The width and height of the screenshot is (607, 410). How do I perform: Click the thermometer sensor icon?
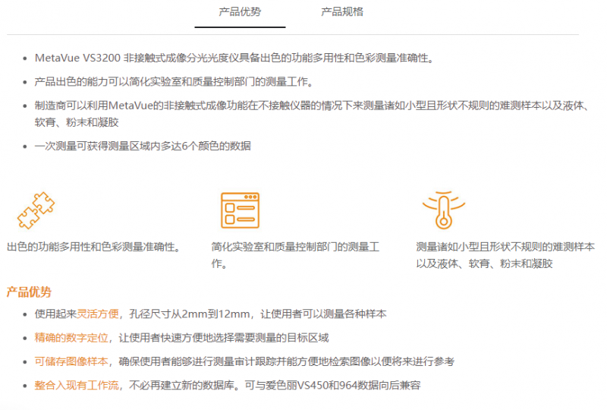point(444,210)
